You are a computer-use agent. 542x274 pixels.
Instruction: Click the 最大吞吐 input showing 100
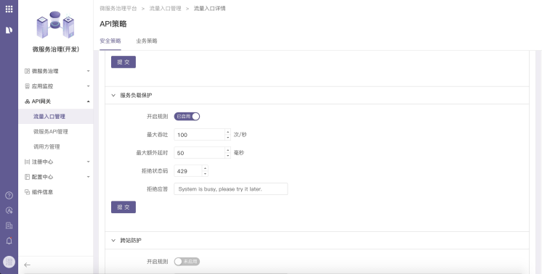200,135
